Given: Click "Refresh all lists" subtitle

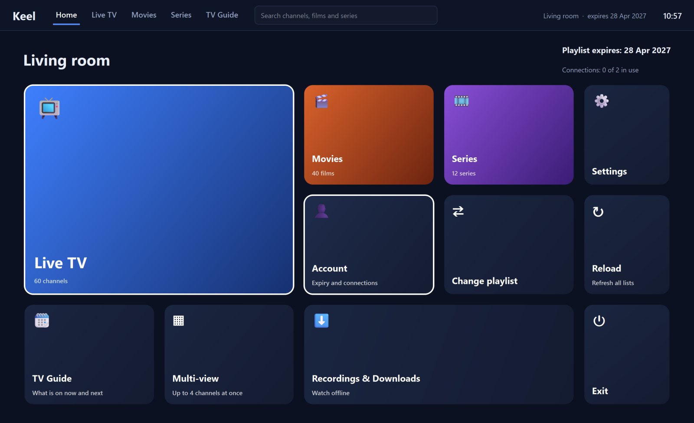Looking at the screenshot, I should point(613,283).
